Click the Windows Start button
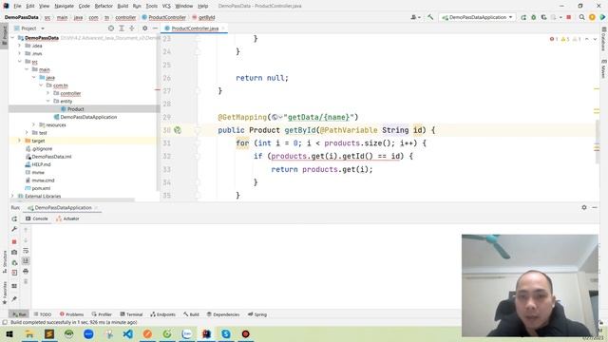Viewport: 608px width, 342px height. (x=9, y=333)
